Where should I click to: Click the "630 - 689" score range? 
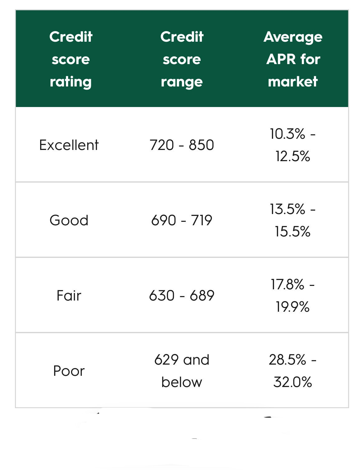(182, 296)
